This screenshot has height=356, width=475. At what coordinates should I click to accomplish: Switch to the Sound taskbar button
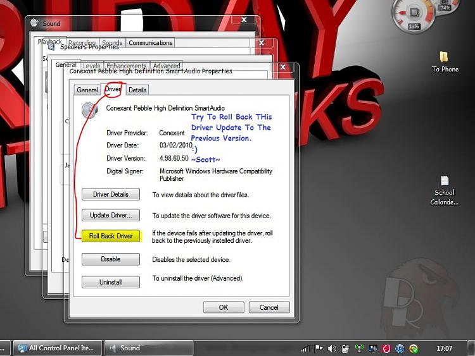click(148, 348)
